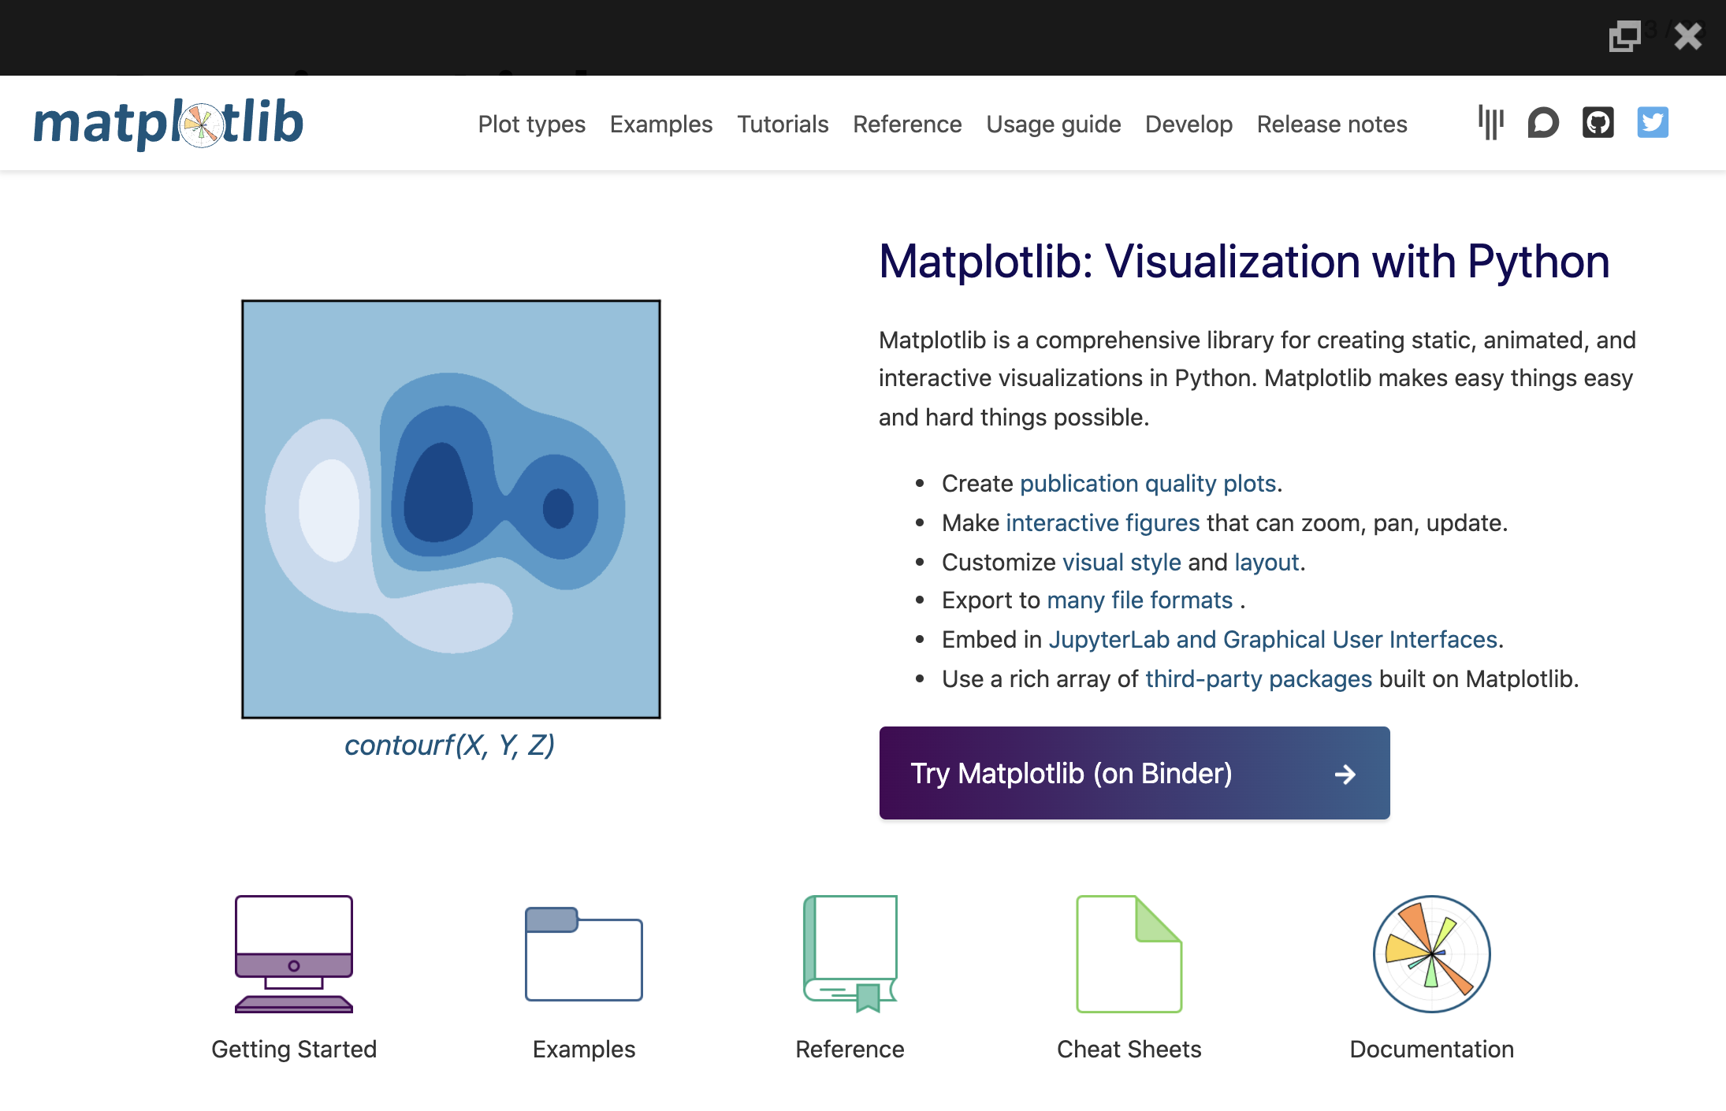Image resolution: width=1726 pixels, height=1111 pixels.
Task: Click the contourf example image
Action: click(451, 509)
